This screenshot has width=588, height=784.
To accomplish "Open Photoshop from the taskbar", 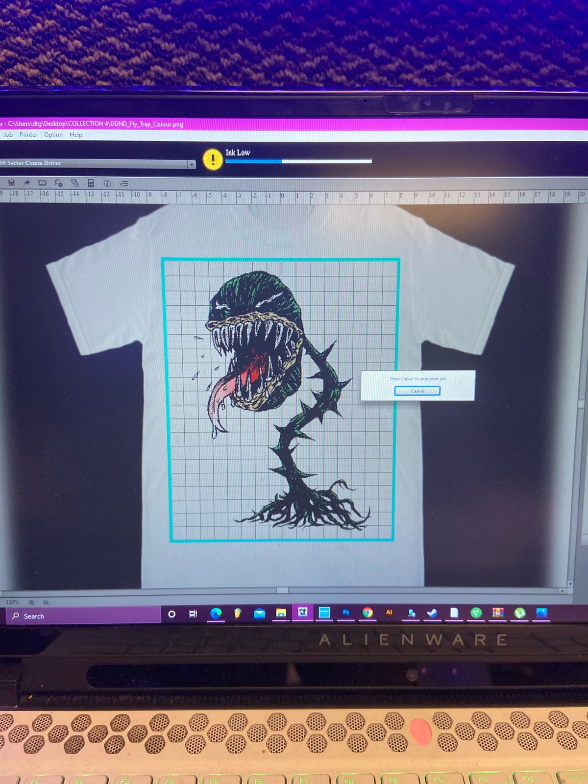I will point(346,612).
